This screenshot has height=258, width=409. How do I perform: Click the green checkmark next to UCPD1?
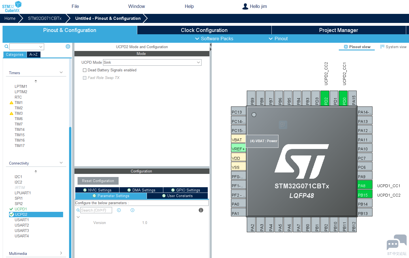pyautogui.click(x=11, y=209)
